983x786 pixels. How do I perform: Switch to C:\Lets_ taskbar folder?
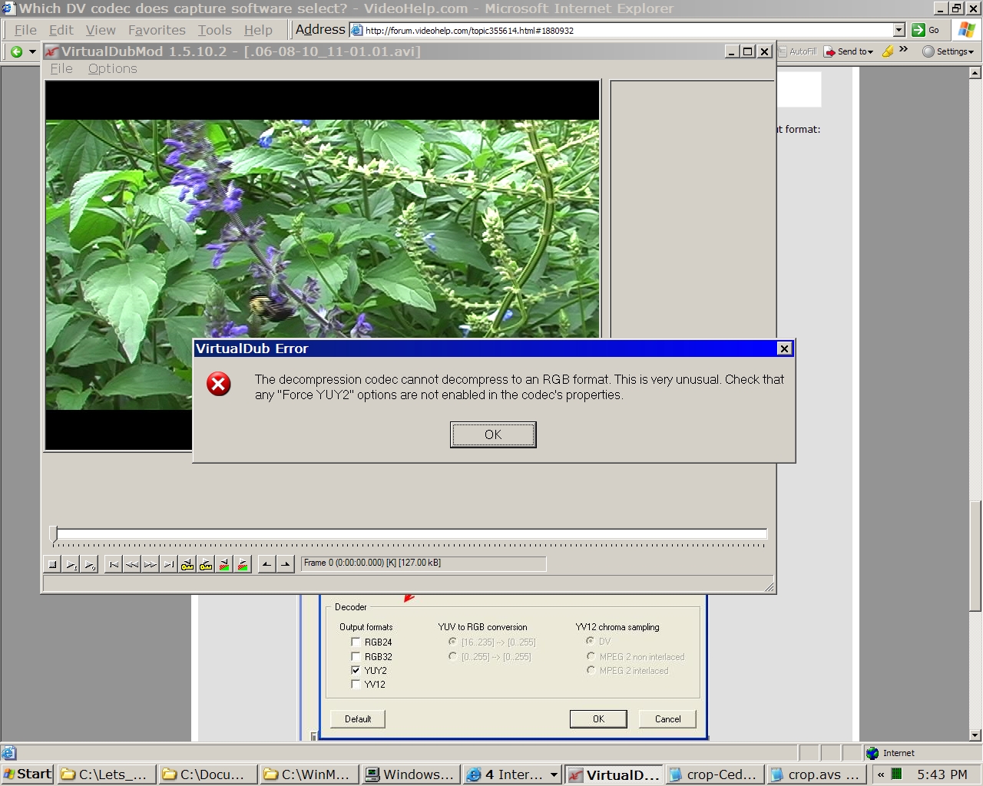click(106, 774)
